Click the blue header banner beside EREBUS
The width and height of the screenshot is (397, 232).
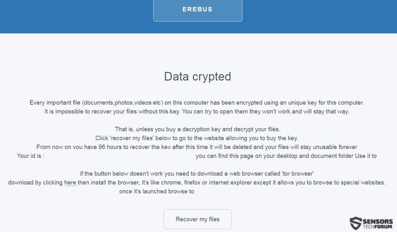click(x=76, y=16)
